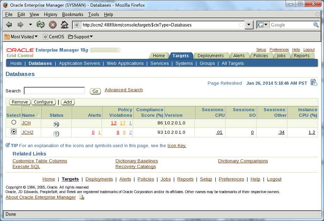Switch to the Deployments tab
The image size is (324, 221).
click(x=210, y=56)
